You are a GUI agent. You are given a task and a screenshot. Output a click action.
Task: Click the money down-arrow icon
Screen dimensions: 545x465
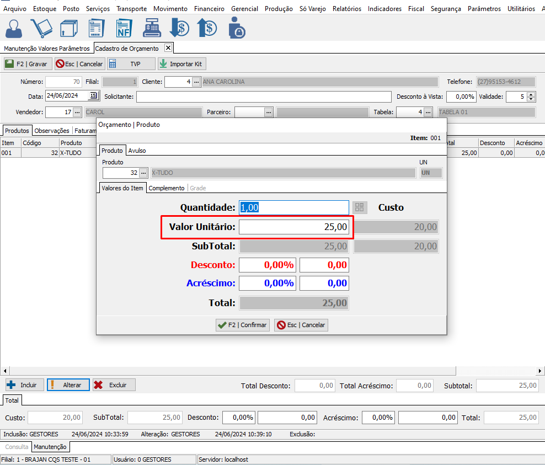(x=179, y=28)
